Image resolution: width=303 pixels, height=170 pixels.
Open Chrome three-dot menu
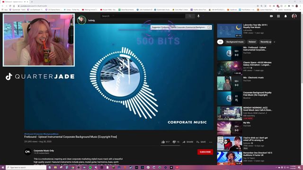pyautogui.click(x=301, y=6)
